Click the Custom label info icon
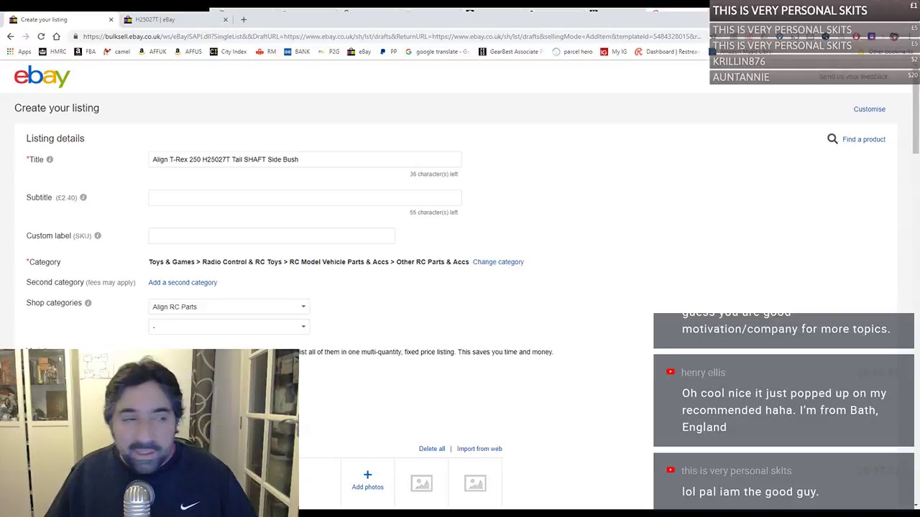The width and height of the screenshot is (920, 517). tap(98, 236)
